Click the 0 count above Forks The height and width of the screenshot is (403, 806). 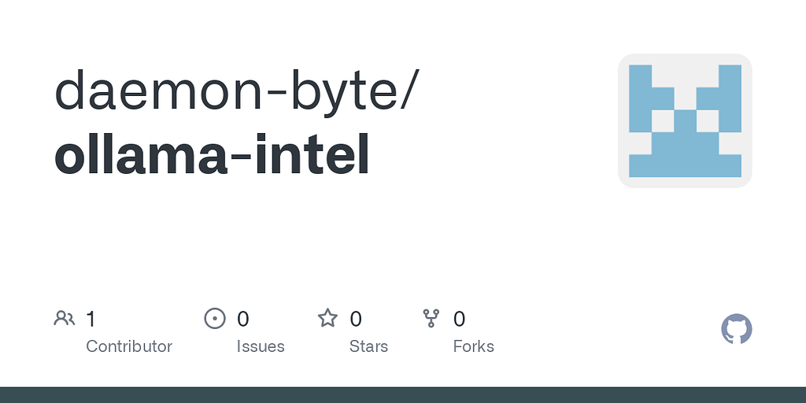pos(460,319)
